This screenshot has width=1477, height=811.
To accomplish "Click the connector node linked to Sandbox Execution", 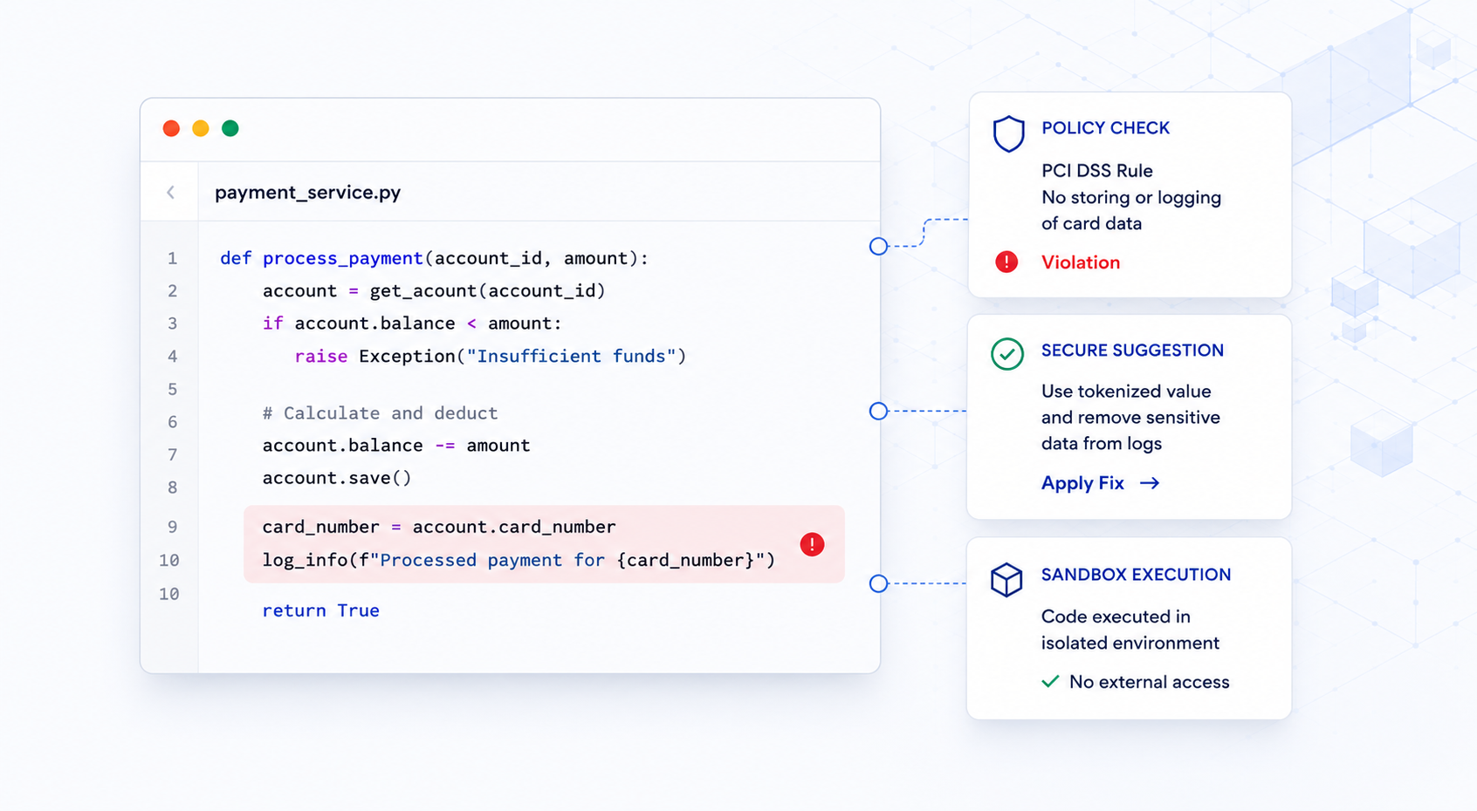I will coord(878,583).
